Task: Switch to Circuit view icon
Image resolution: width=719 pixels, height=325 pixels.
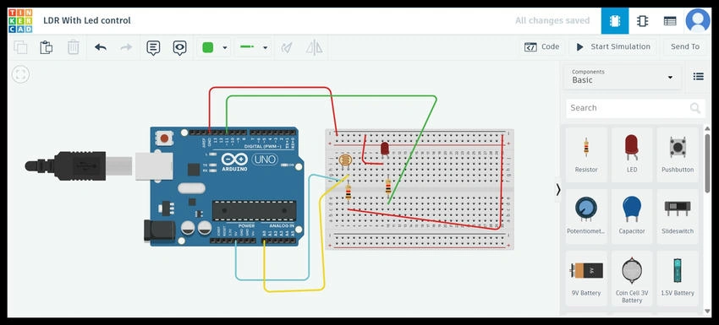Action: (x=615, y=20)
